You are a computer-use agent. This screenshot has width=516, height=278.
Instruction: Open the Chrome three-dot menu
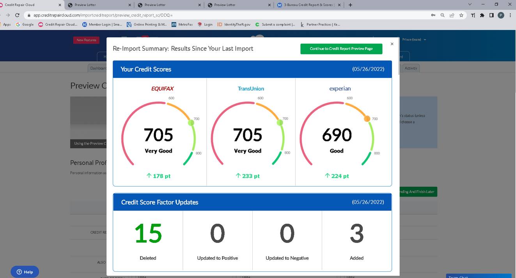pyautogui.click(x=510, y=15)
